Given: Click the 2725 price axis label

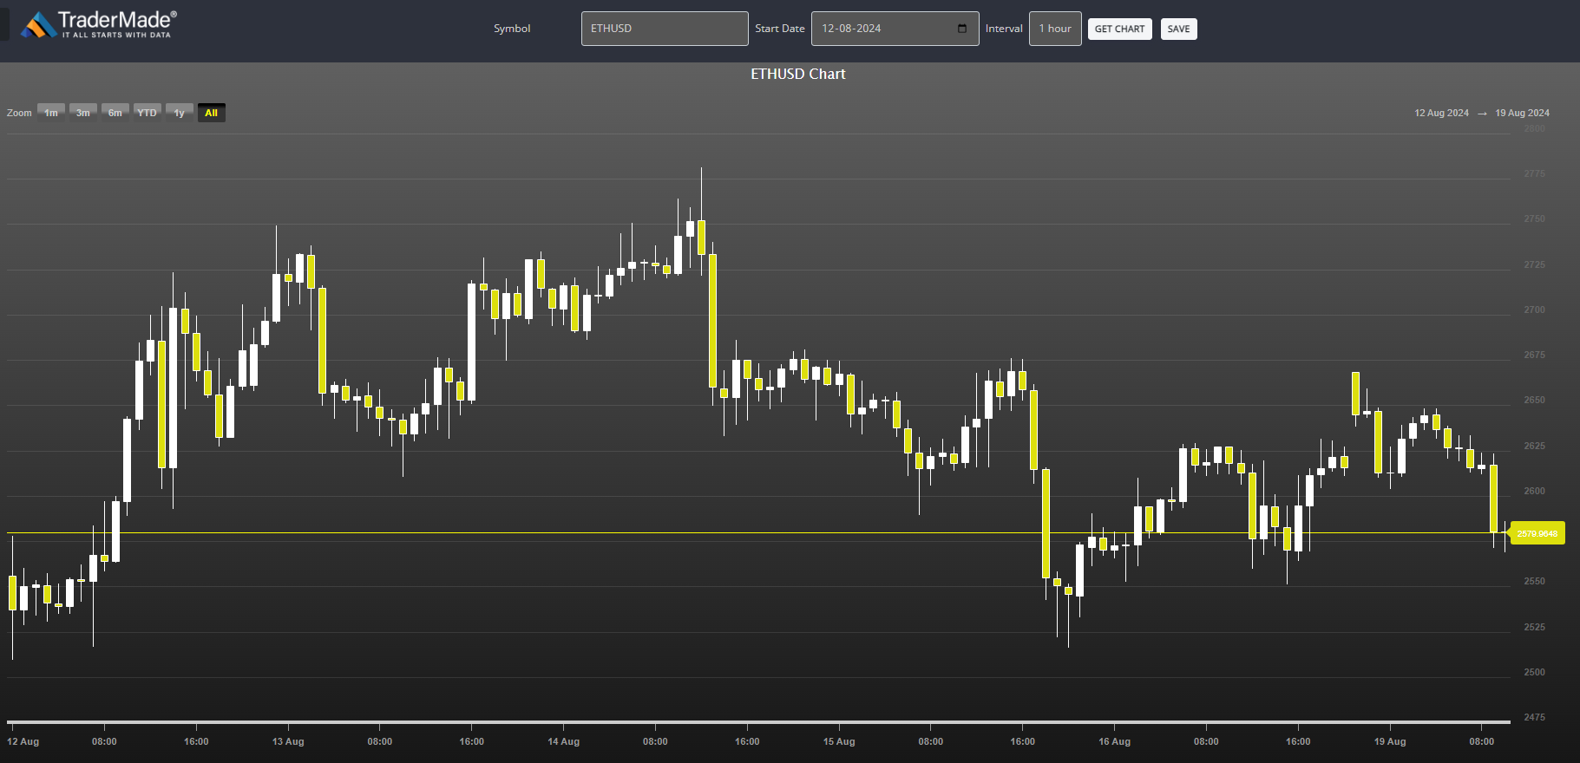Looking at the screenshot, I should point(1534,264).
